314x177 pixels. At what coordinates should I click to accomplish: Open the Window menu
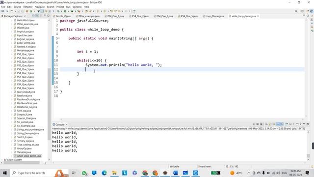tap(77, 7)
